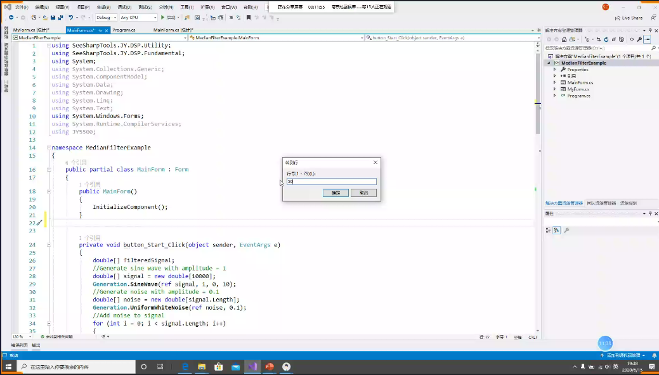Open PowerPoint from the Windows taskbar
This screenshot has width=659, height=375.
pyautogui.click(x=270, y=367)
